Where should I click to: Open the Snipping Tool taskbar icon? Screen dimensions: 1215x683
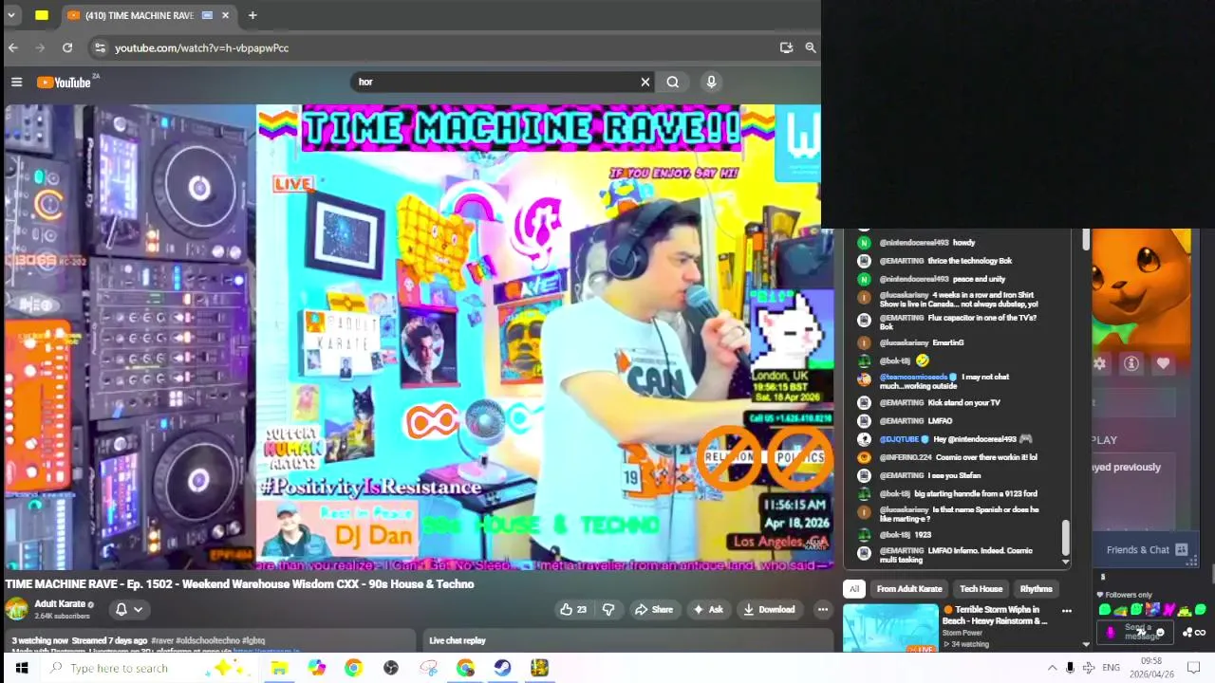pyautogui.click(x=428, y=668)
